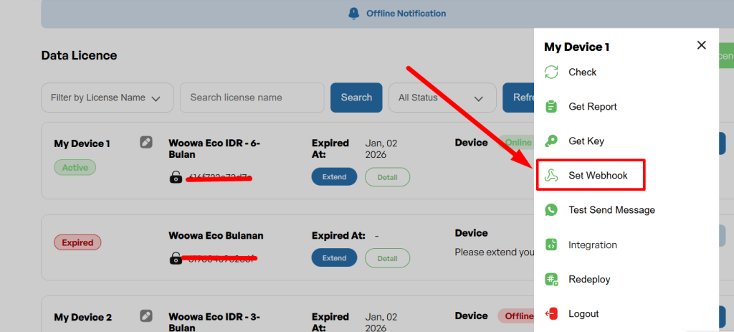Viewport: 734px width, 332px height.
Task: Expand the All Status dropdown
Action: pos(442,98)
